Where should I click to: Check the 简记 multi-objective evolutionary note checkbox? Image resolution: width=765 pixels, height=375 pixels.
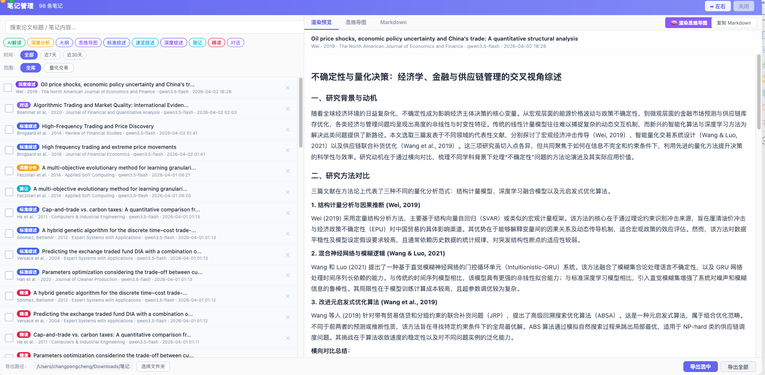(9, 192)
